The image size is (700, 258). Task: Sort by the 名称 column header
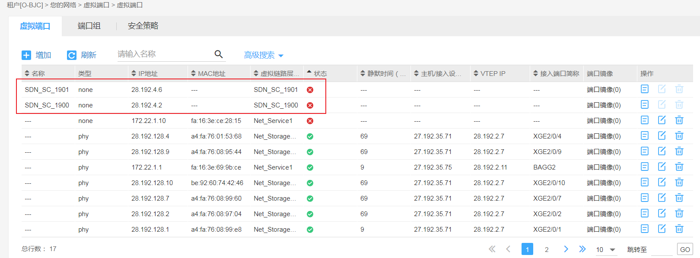click(35, 73)
